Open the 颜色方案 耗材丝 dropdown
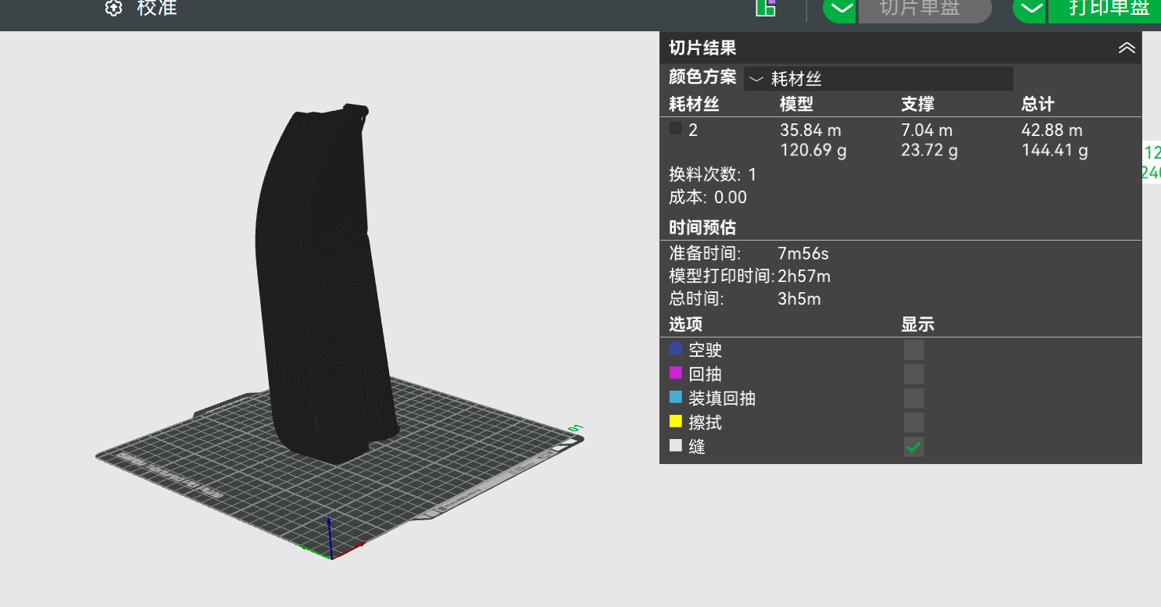This screenshot has height=607, width=1161. (878, 78)
